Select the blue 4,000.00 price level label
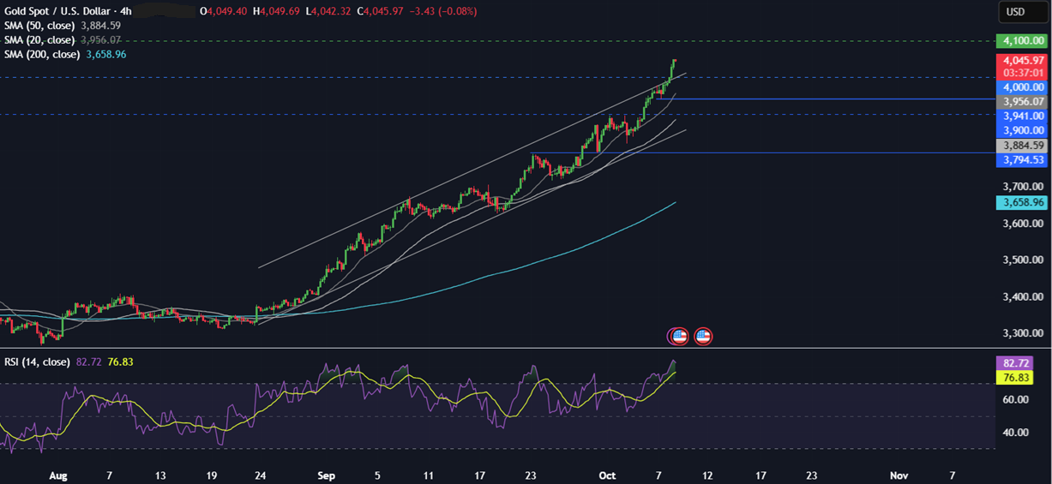 pos(1020,87)
